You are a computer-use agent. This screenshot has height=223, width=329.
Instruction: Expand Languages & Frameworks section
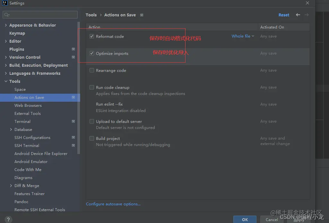6,73
